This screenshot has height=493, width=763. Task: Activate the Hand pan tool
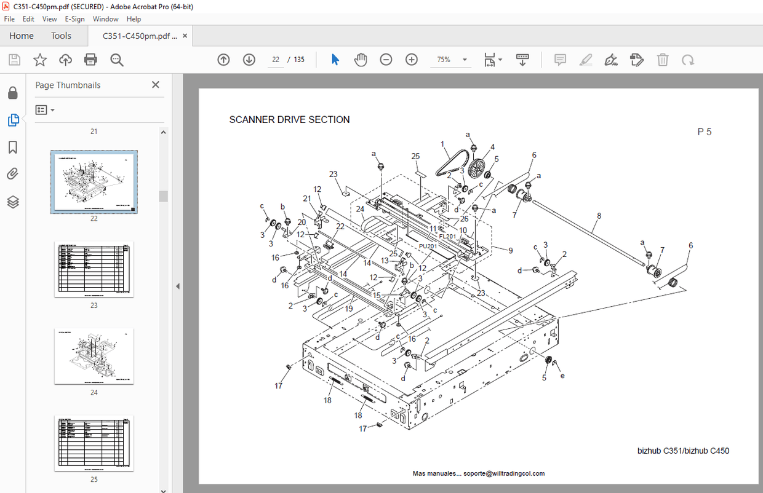(361, 60)
